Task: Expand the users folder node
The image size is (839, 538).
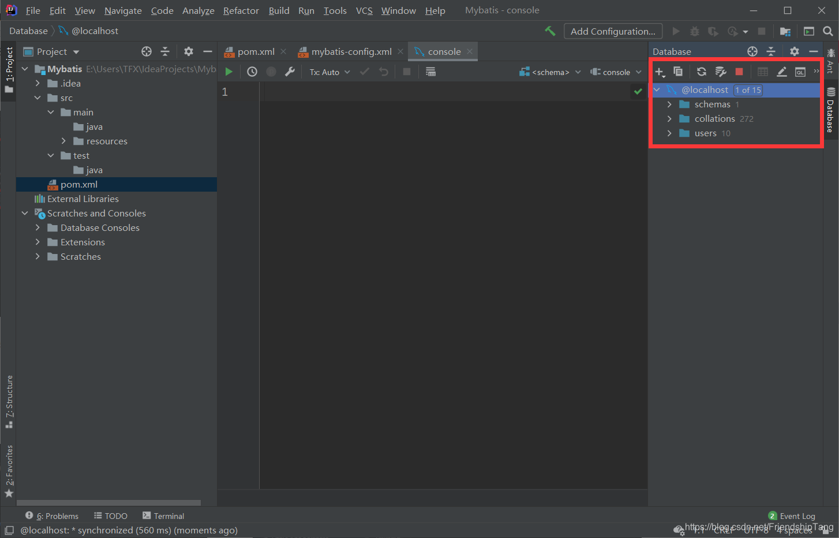Action: coord(669,133)
